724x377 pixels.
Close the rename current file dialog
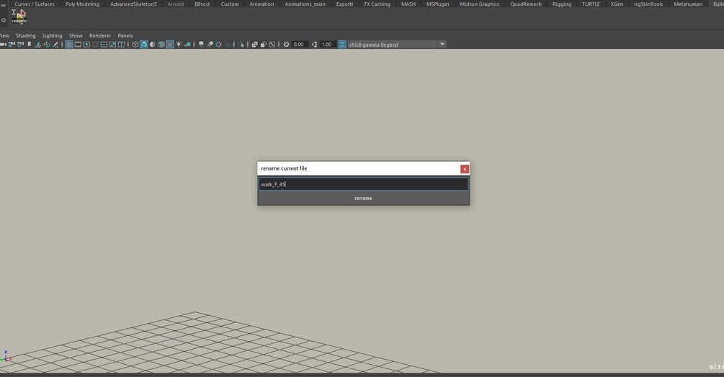[x=465, y=168]
